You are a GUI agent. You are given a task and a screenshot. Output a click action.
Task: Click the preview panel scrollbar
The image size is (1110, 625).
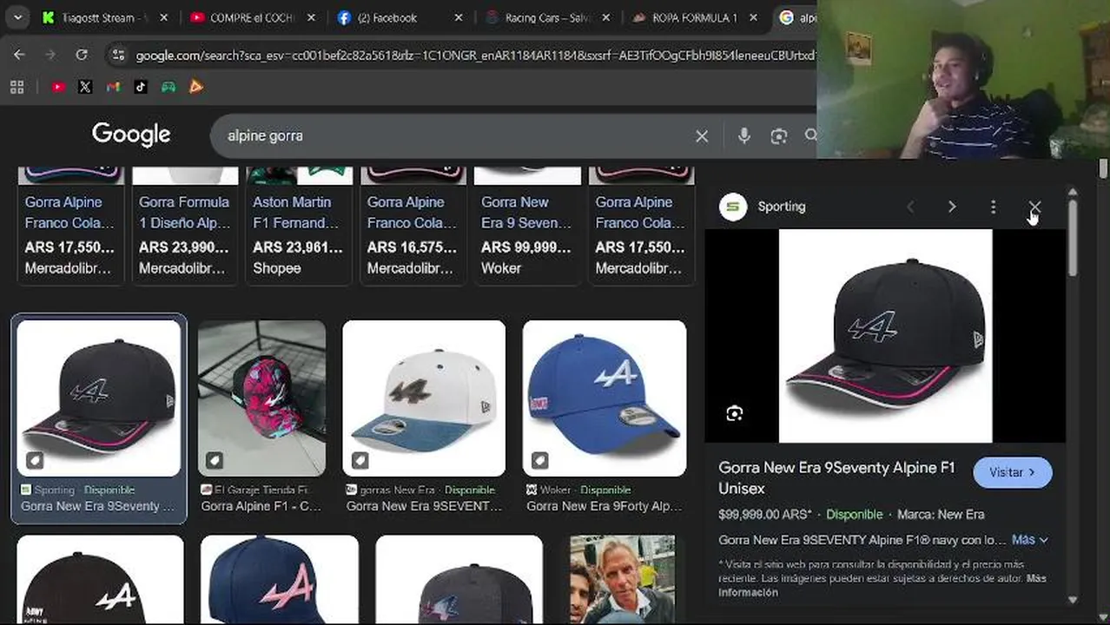click(1073, 239)
